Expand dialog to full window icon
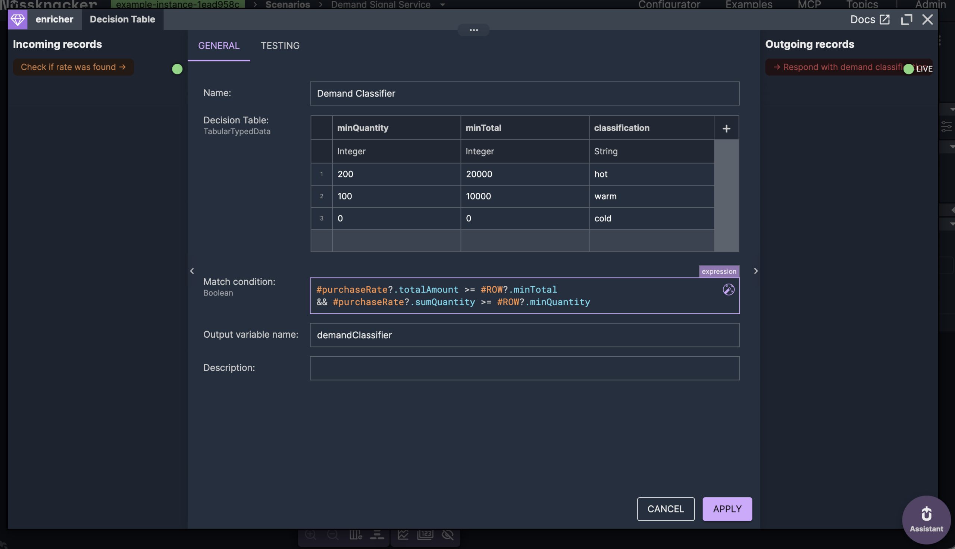The height and width of the screenshot is (549, 955). click(907, 19)
